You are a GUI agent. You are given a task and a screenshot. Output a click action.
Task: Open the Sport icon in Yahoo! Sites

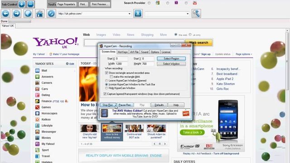tap(37, 150)
